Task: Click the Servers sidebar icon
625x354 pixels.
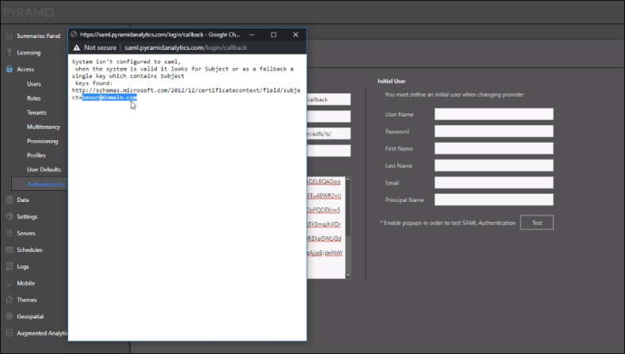Action: 10,234
